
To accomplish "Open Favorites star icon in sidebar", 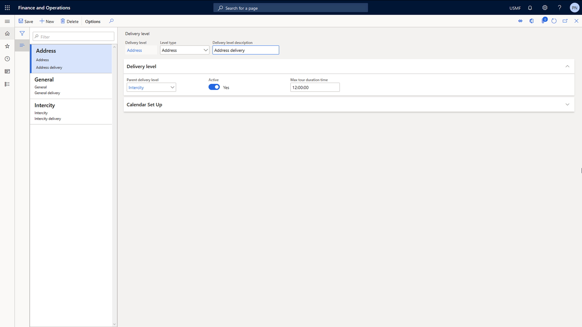I will 7,46.
